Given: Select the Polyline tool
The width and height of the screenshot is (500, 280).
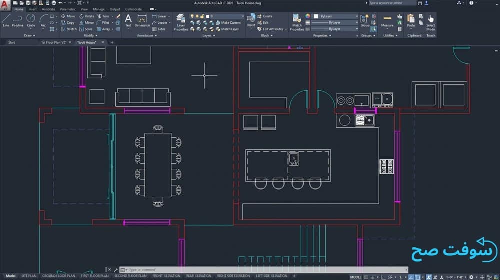Looking at the screenshot, I should tap(18, 20).
